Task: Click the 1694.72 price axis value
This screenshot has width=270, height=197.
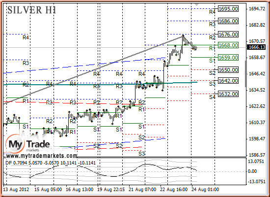Action: click(x=257, y=9)
